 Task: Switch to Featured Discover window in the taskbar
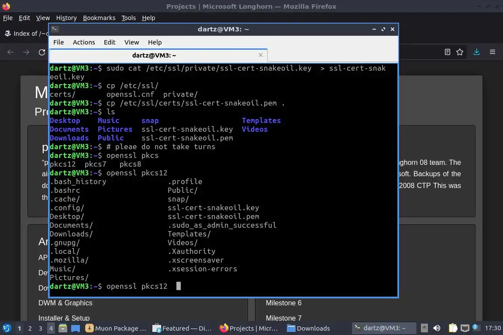[x=182, y=328]
